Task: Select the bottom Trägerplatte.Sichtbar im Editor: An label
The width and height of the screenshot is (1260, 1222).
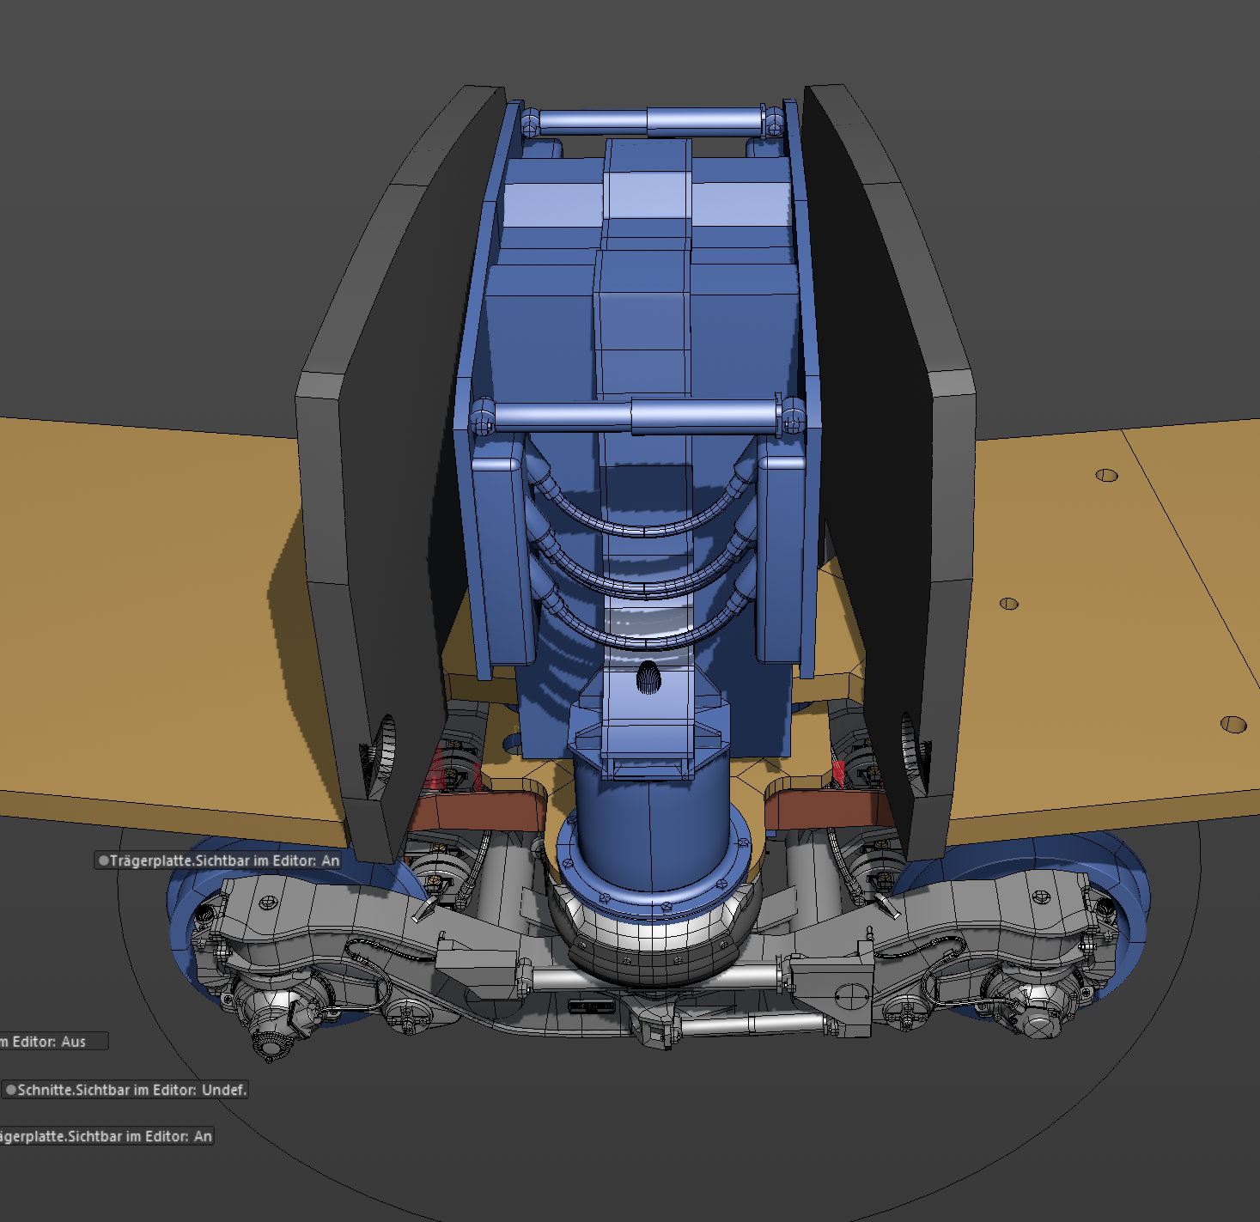Action: (106, 1136)
